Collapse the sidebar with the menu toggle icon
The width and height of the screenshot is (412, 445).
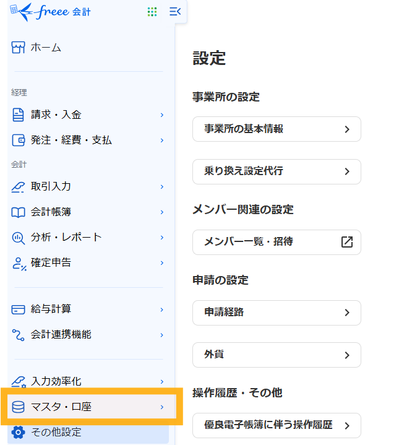click(x=175, y=12)
